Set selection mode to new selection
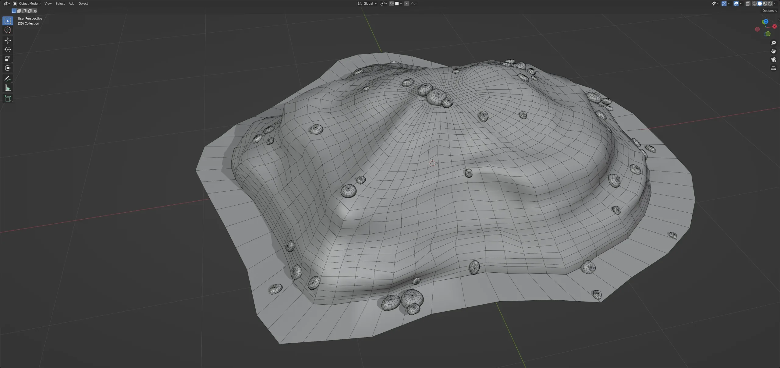This screenshot has width=780, height=368. point(14,11)
